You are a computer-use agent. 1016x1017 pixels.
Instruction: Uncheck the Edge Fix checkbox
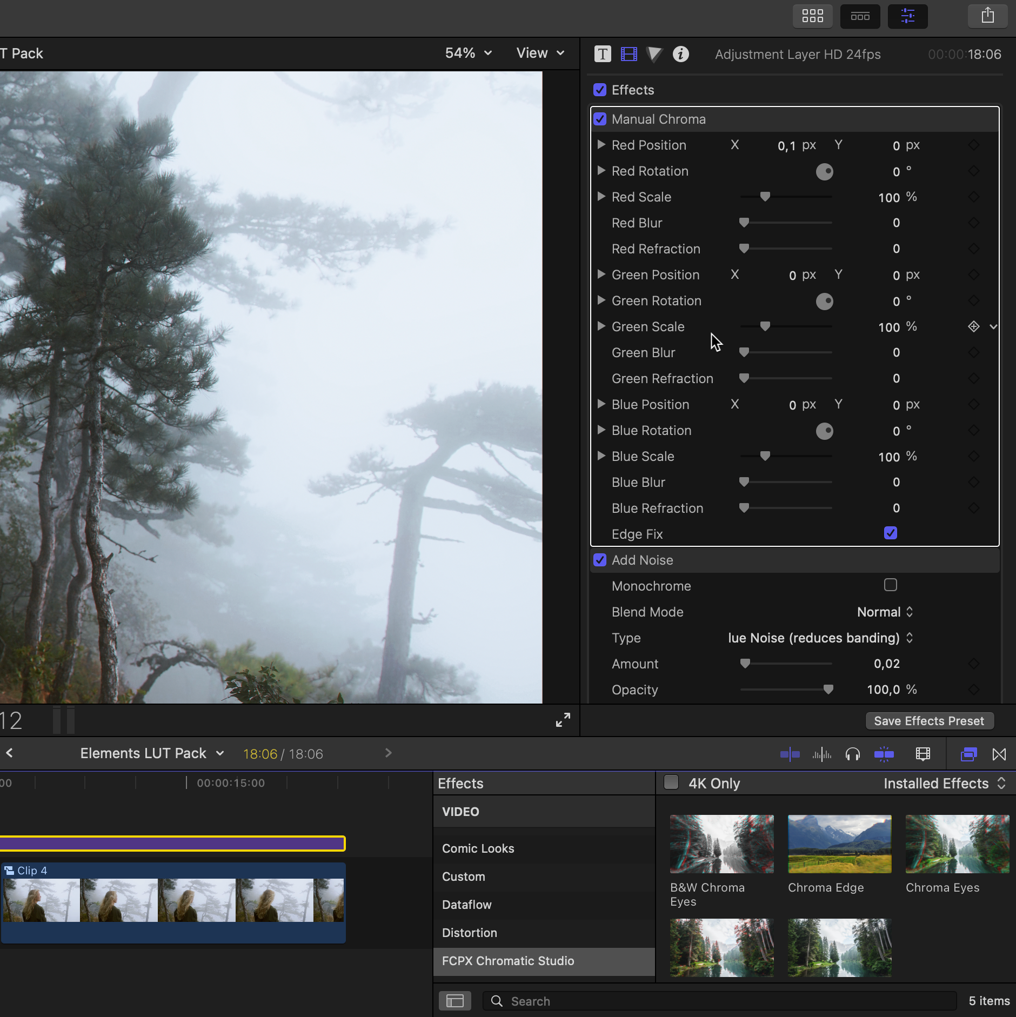point(890,533)
